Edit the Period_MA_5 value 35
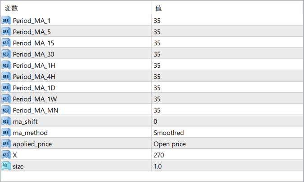The height and width of the screenshot is (182, 304). (227, 32)
